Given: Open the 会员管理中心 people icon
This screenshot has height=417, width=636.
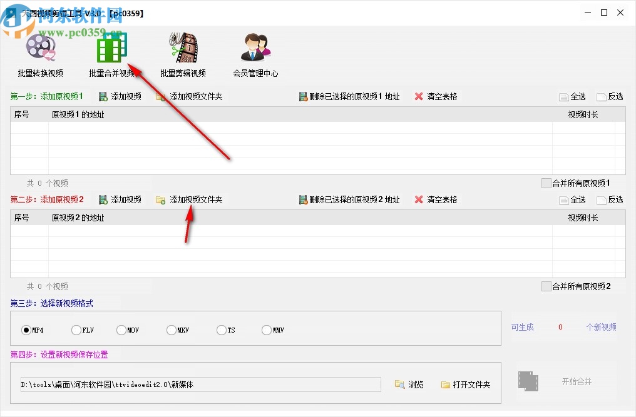Looking at the screenshot, I should (255, 48).
